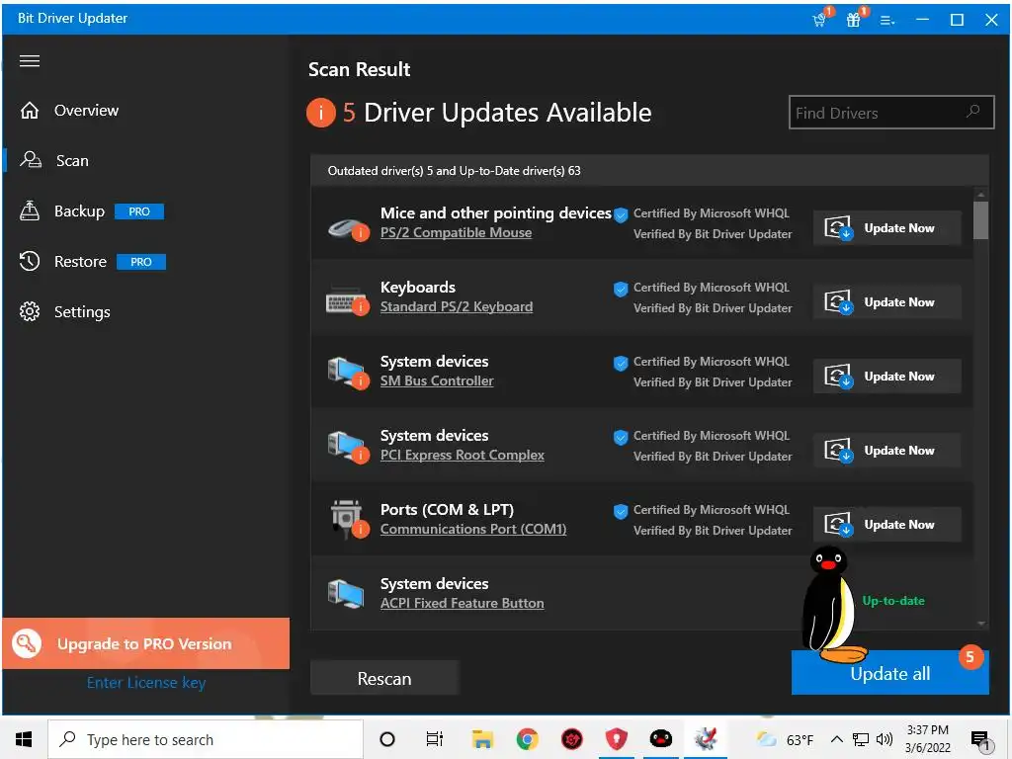The height and width of the screenshot is (759, 1012).
Task: Open the title bar list menu icon
Action: click(887, 21)
